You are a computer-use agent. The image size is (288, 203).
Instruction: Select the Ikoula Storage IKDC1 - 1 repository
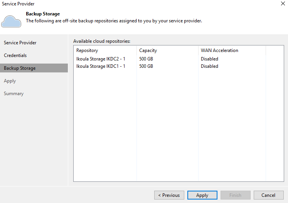point(101,66)
